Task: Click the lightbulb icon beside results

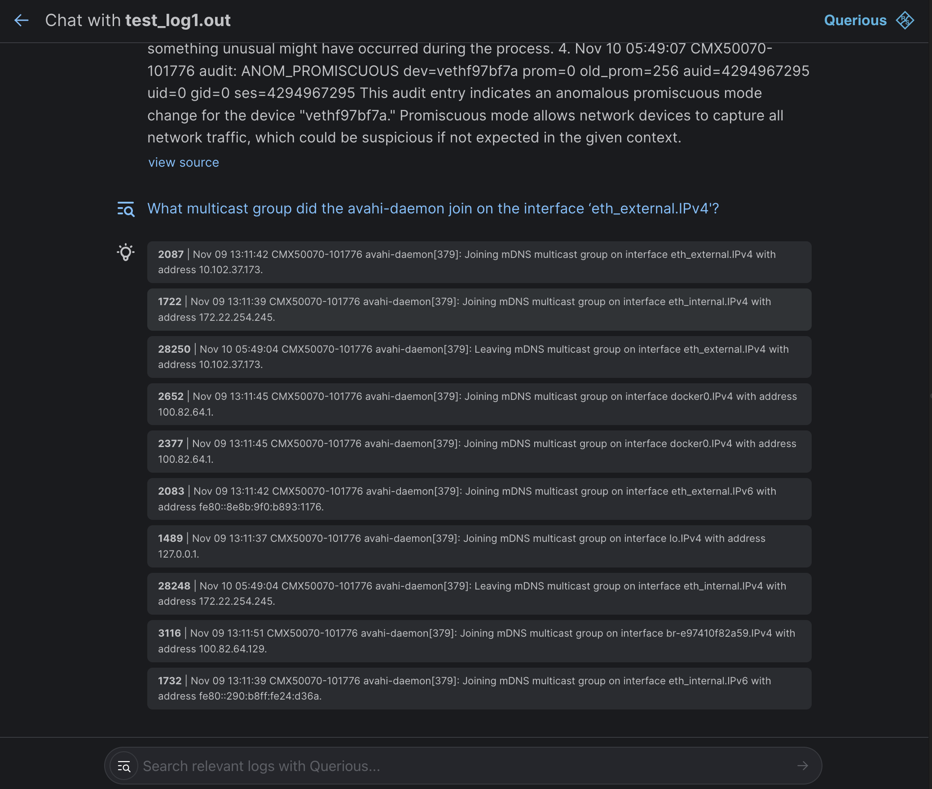Action: (126, 253)
